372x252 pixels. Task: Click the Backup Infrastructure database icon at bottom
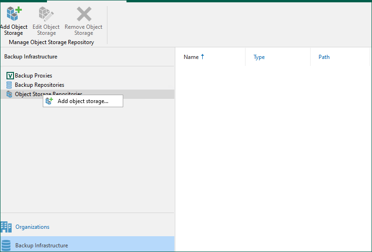pos(6,246)
